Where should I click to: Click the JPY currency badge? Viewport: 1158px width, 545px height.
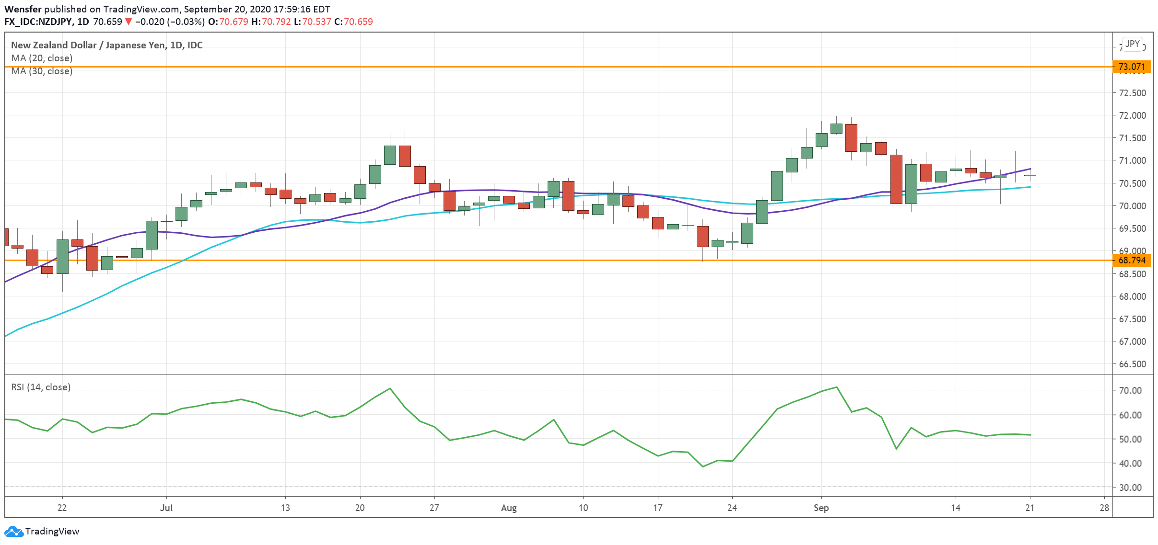(x=1132, y=44)
